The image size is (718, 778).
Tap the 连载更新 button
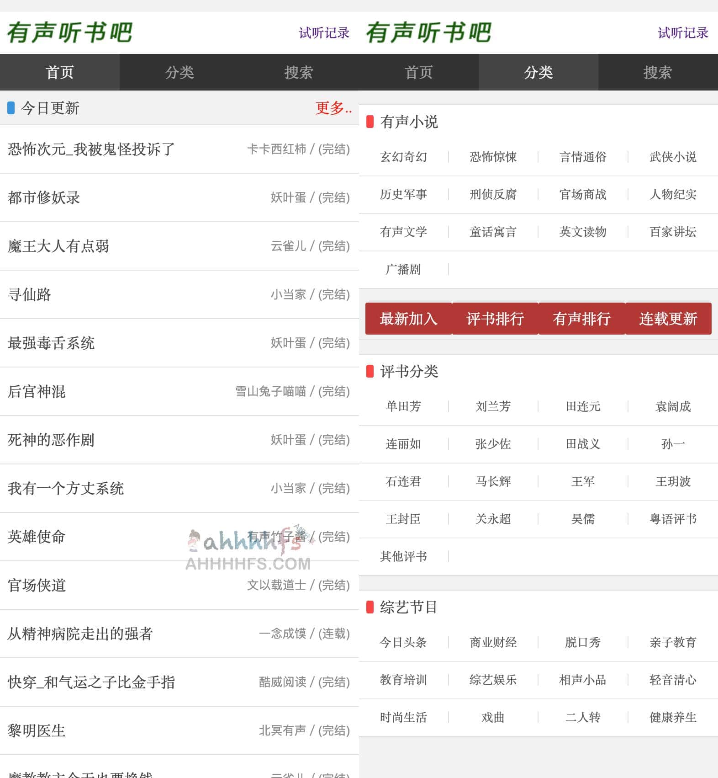coord(668,319)
